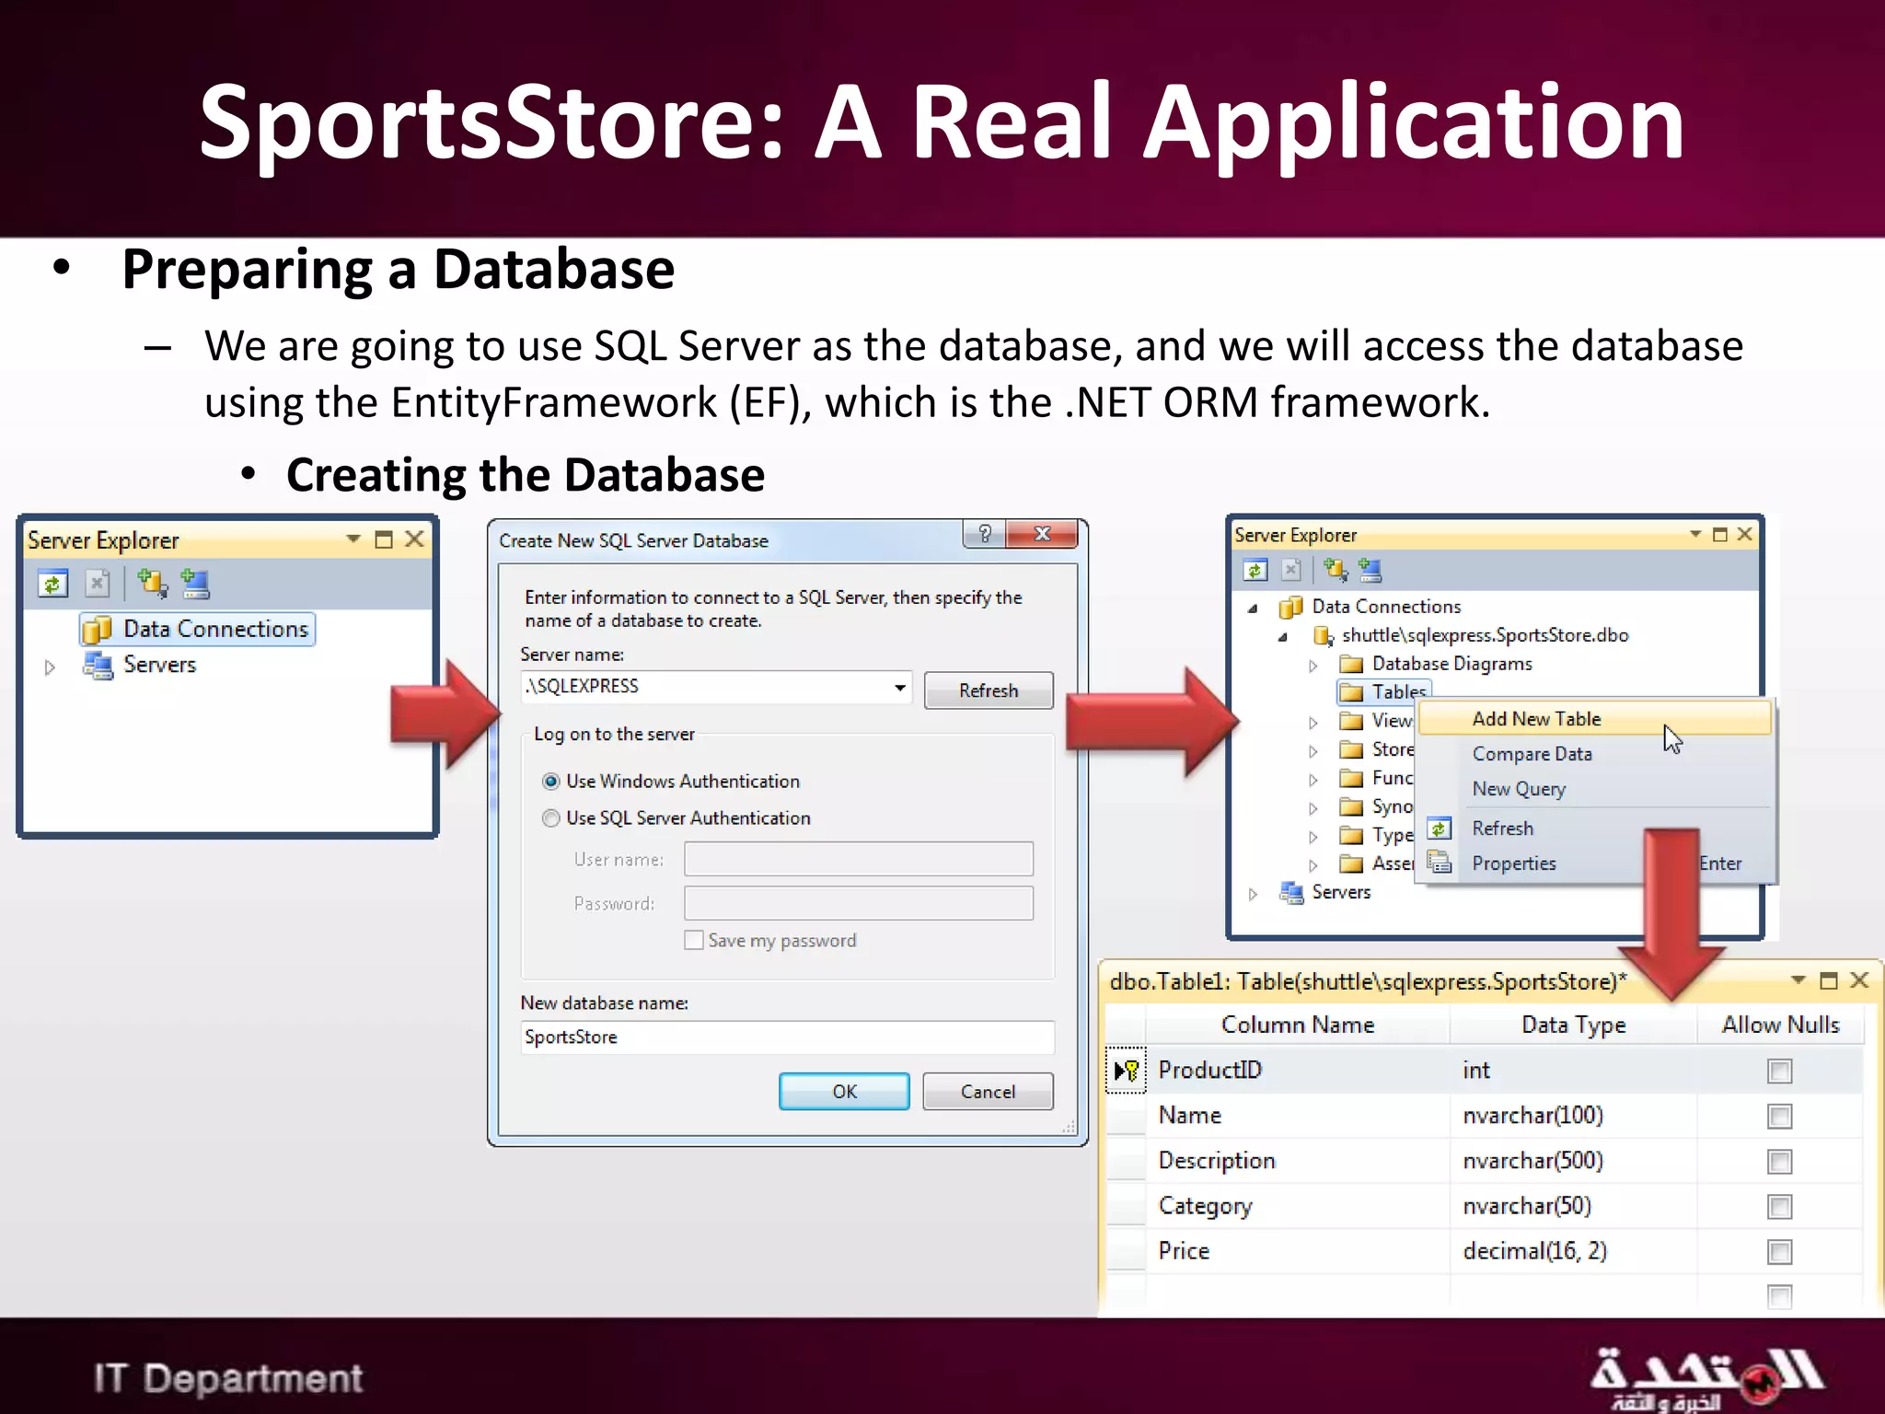
Task: Collapse Data Connections node in right Server Explorer
Action: (x=1253, y=608)
